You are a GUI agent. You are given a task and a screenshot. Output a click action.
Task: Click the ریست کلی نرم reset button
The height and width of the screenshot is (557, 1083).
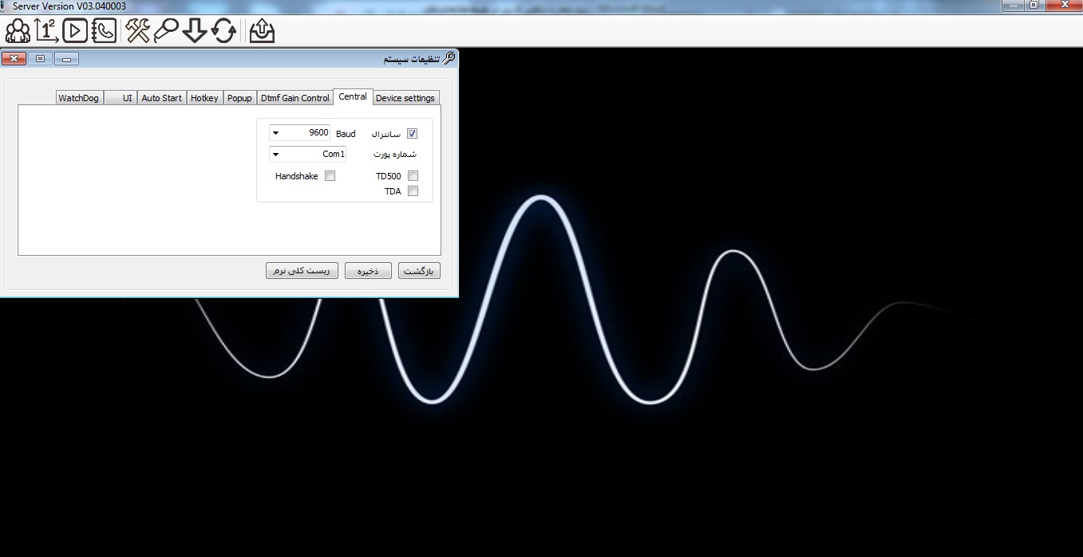(x=302, y=271)
